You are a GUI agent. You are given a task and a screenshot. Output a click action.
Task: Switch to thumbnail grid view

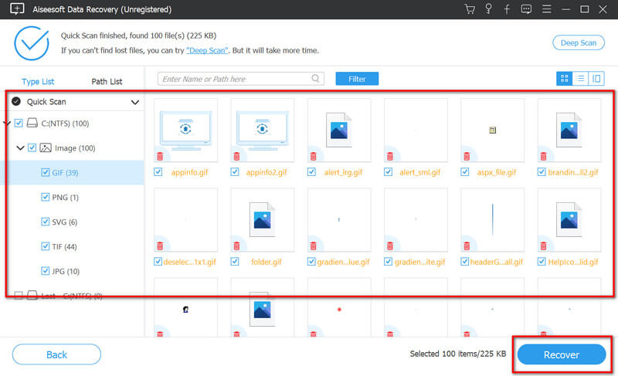click(564, 78)
